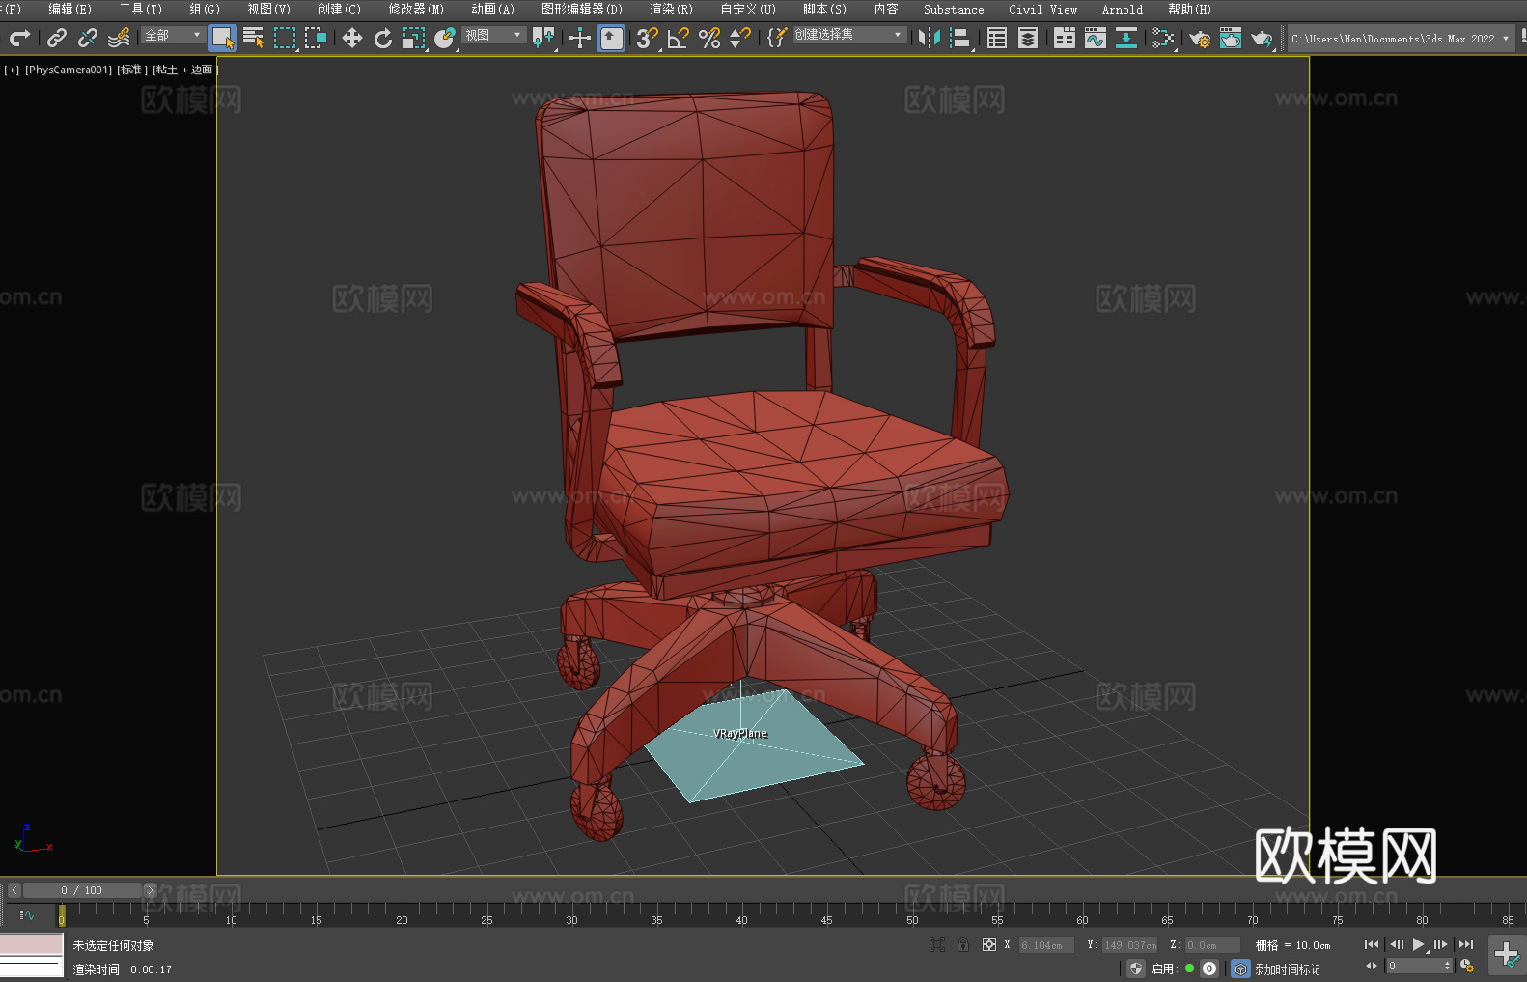Click the Z coordinate field
The height and width of the screenshot is (982, 1527).
1212,945
